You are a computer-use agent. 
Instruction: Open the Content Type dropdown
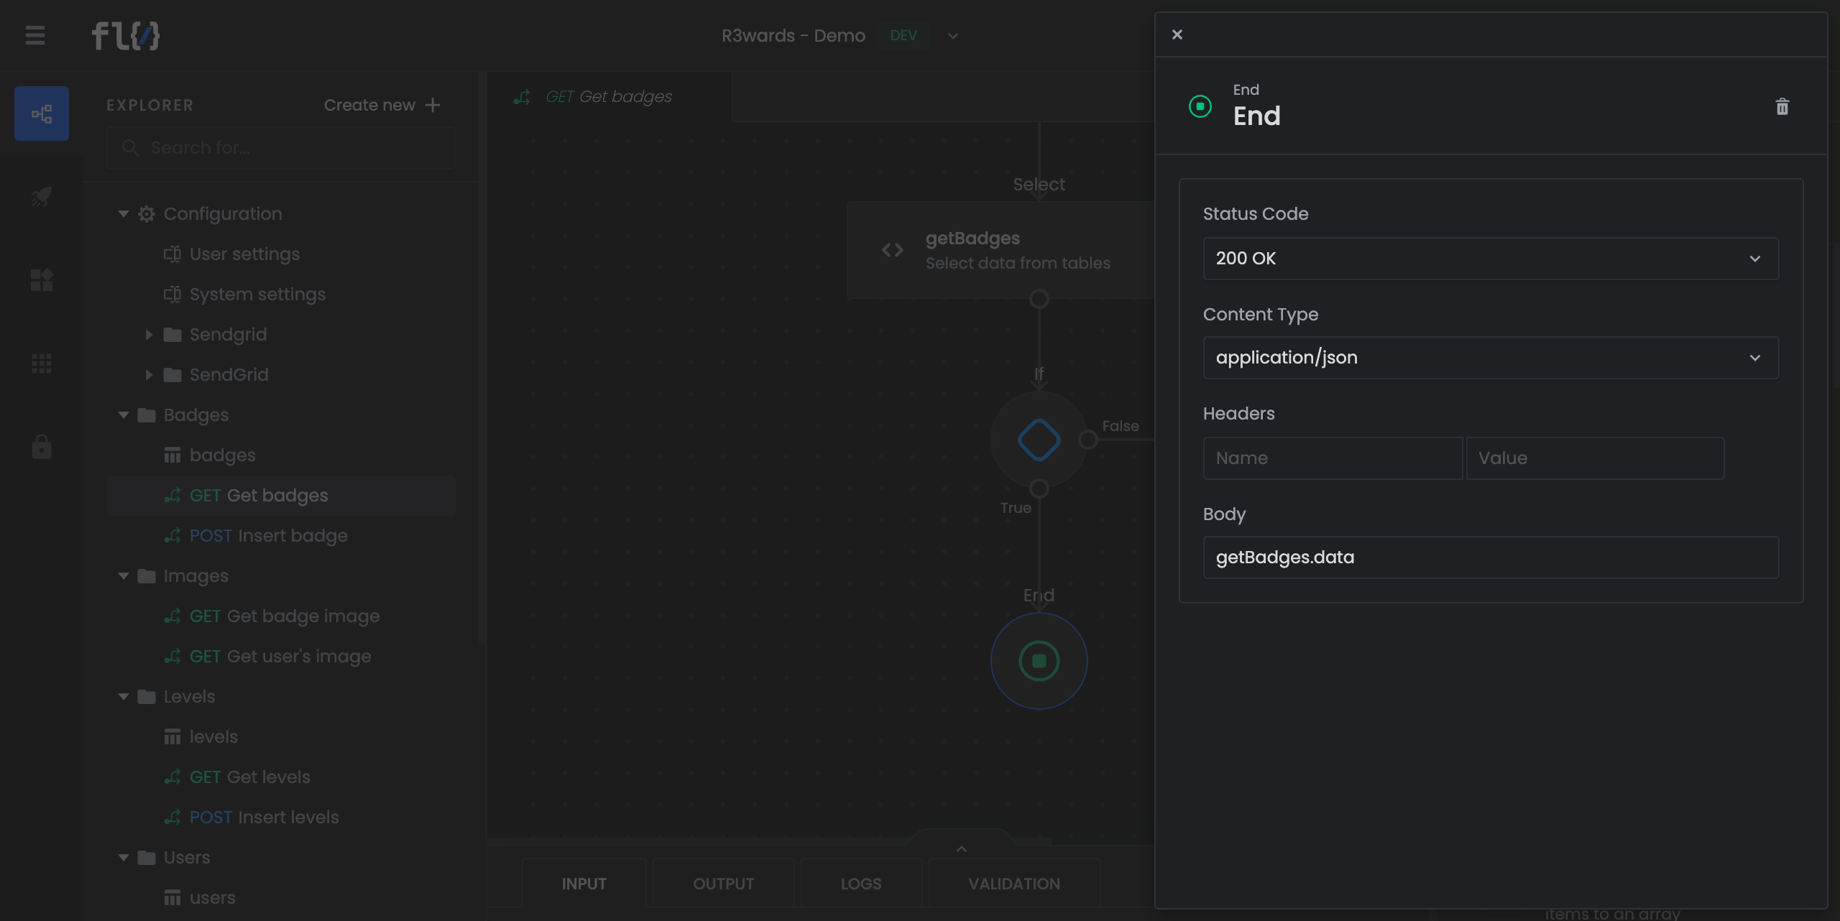coord(1491,358)
